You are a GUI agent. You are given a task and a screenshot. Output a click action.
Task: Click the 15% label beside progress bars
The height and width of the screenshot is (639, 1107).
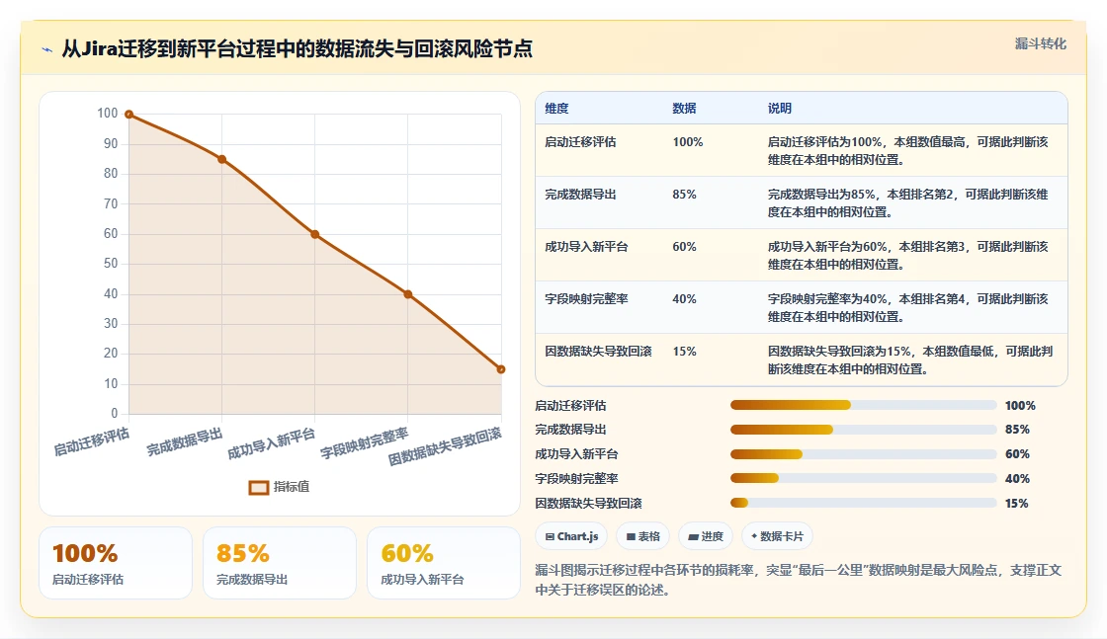coord(1017,504)
